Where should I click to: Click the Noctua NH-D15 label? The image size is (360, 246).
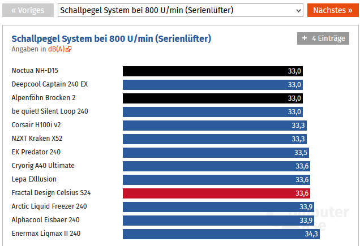[35, 71]
